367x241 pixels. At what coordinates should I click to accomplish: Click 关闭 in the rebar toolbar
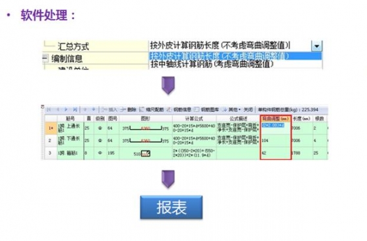tap(248, 109)
